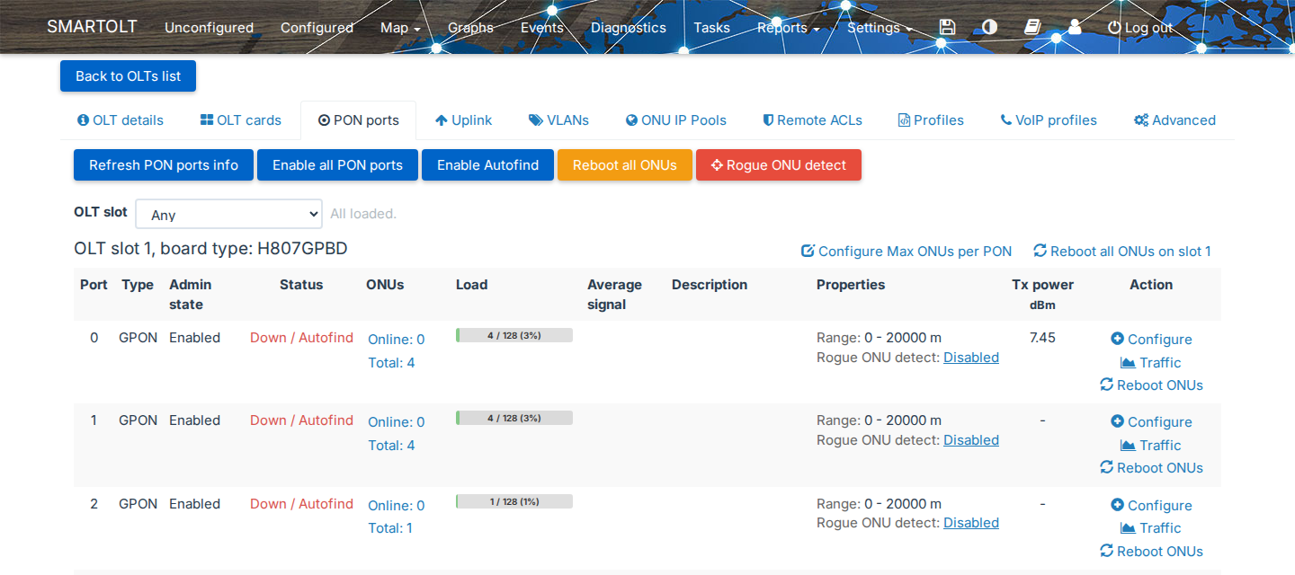Click port 2 load bar 1 / 128
This screenshot has width=1295, height=575.
(514, 501)
